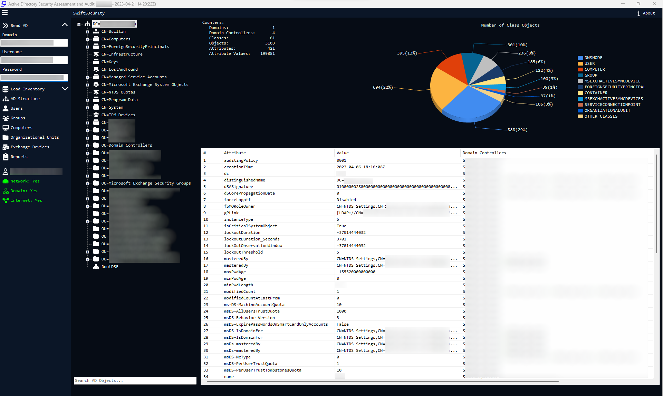Viewport: 663px width, 396px height.
Task: Click the CN=Computers container icon
Action: 96,39
